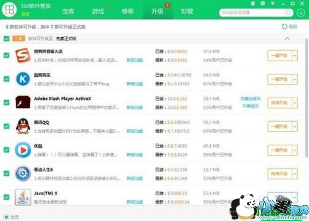
Task: Uncheck the Adobe Flash Player ActiveX checkbox
Action: pos(7,102)
